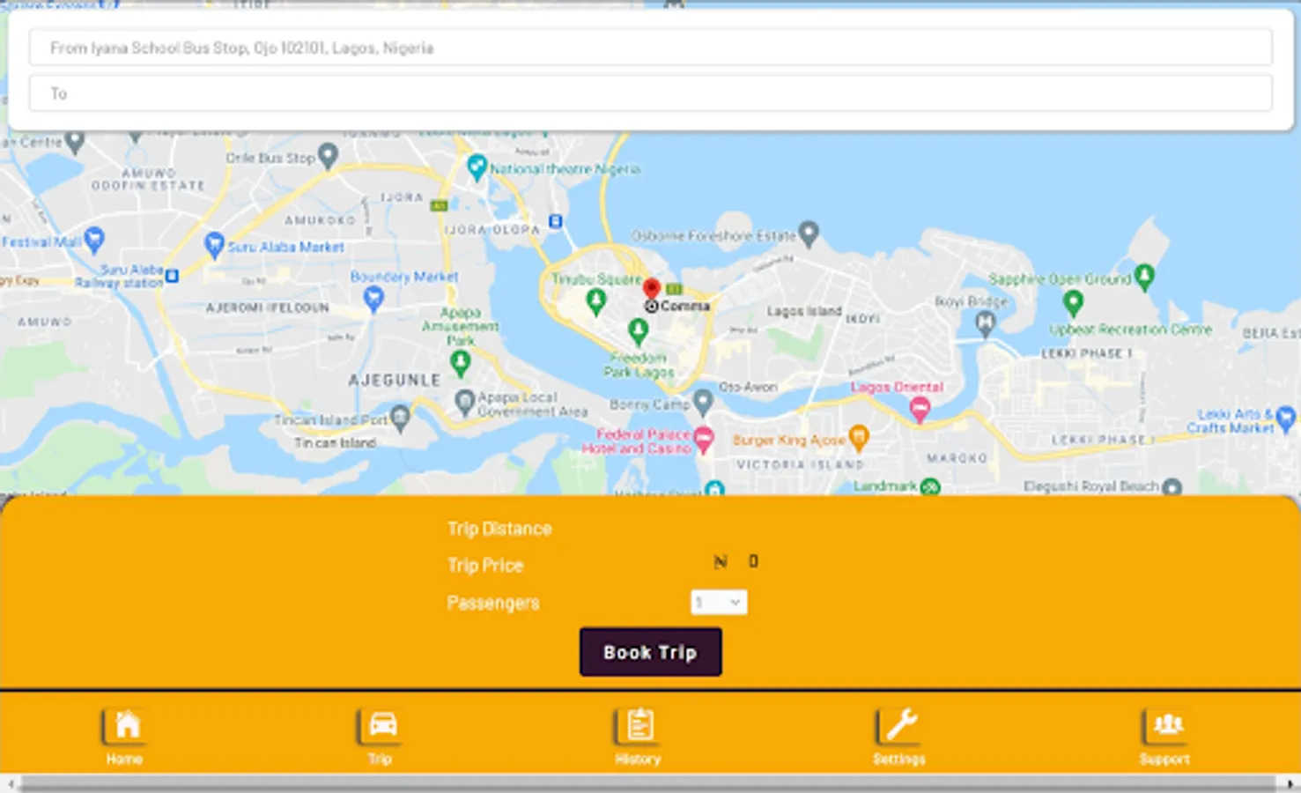The image size is (1301, 793).
Task: Select the Tincan Island Port marker
Action: pos(400,418)
